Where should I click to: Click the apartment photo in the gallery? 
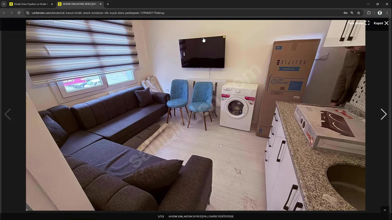[x=195, y=115]
